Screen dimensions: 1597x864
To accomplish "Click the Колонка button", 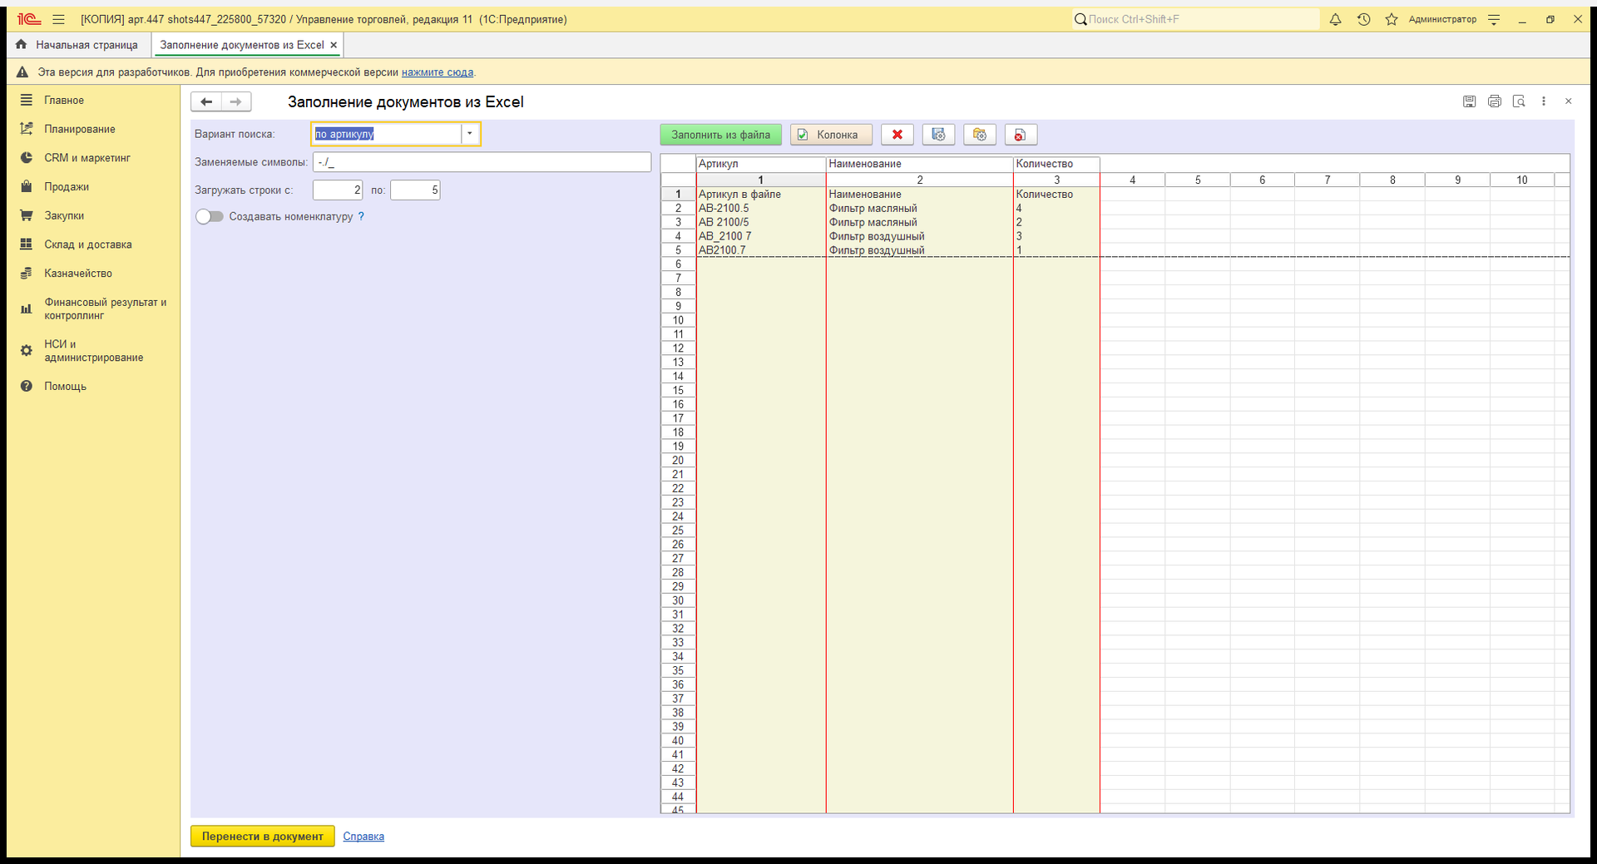I will coord(831,135).
